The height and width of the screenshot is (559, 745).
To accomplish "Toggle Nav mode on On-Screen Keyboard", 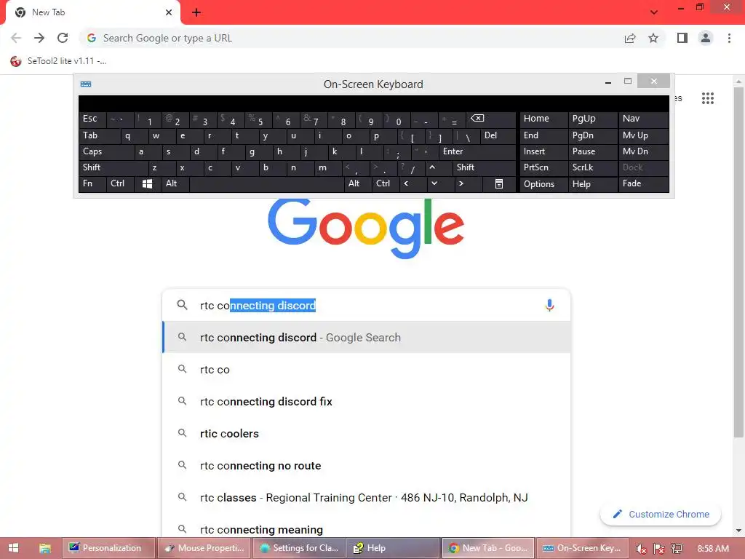I will pos(643,119).
